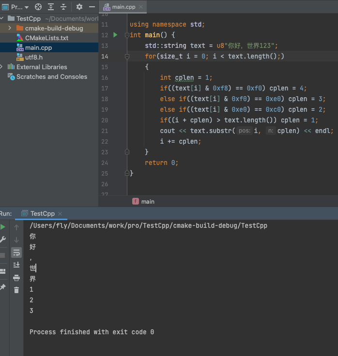Clear console output with trash icon
338x356 pixels.
click(x=16, y=290)
